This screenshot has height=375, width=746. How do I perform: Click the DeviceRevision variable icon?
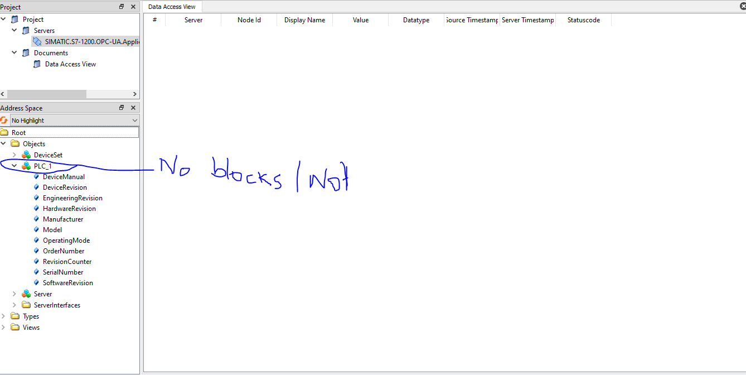pyautogui.click(x=36, y=187)
